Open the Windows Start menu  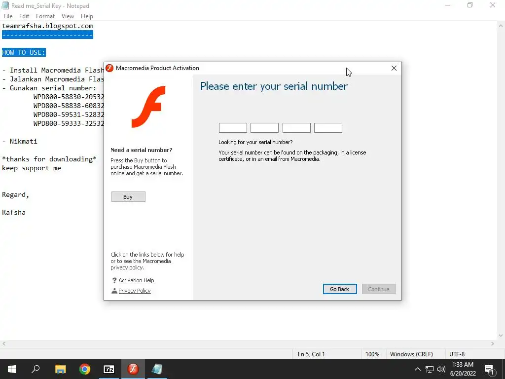(x=12, y=369)
